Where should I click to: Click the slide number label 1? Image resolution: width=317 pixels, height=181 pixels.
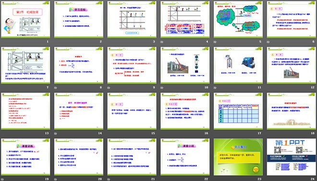[x=48, y=42]
